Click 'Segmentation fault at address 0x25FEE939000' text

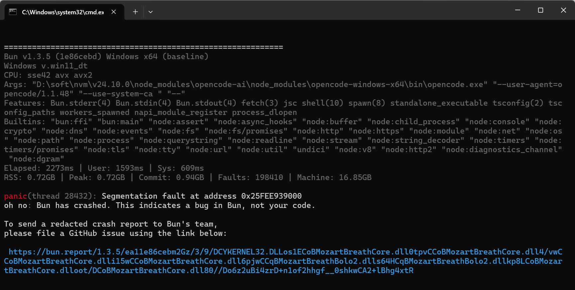click(x=202, y=196)
